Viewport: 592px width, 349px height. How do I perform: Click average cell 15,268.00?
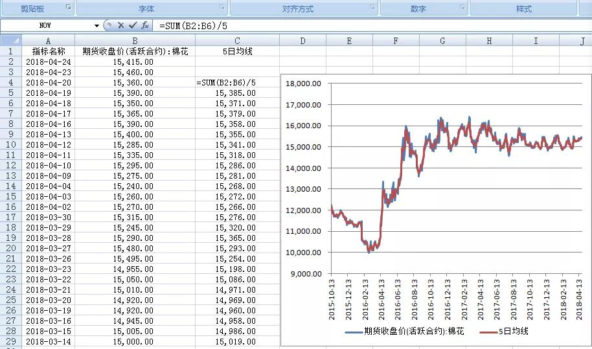[238, 186]
